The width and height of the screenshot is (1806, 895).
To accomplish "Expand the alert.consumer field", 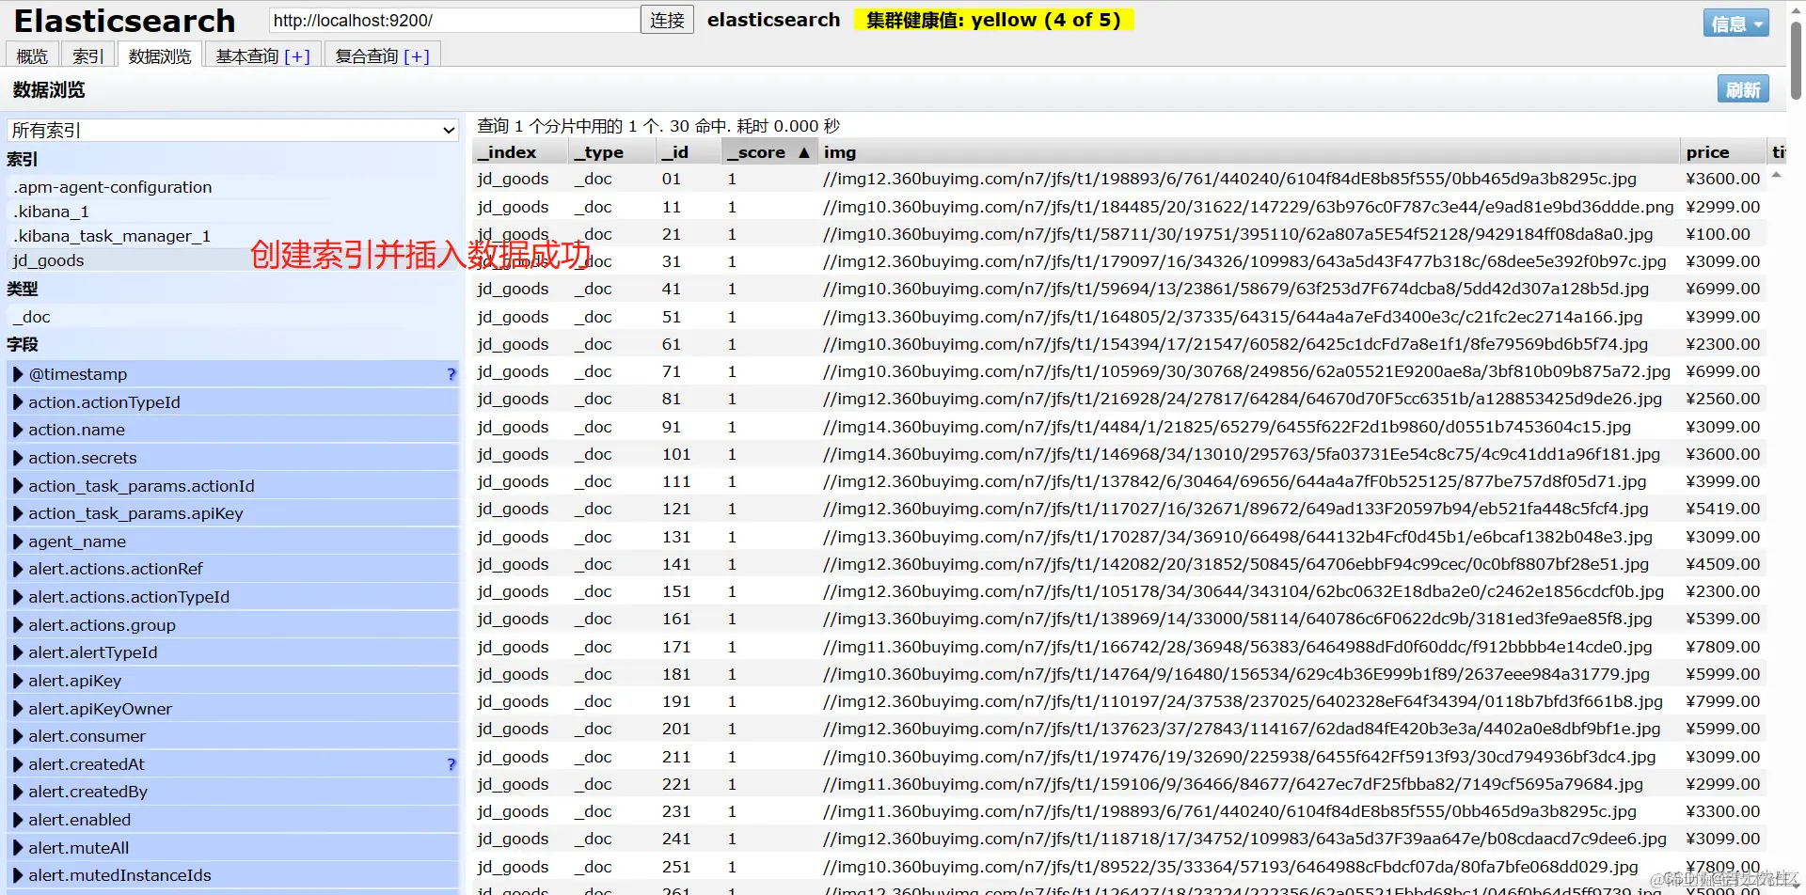I will (x=18, y=736).
